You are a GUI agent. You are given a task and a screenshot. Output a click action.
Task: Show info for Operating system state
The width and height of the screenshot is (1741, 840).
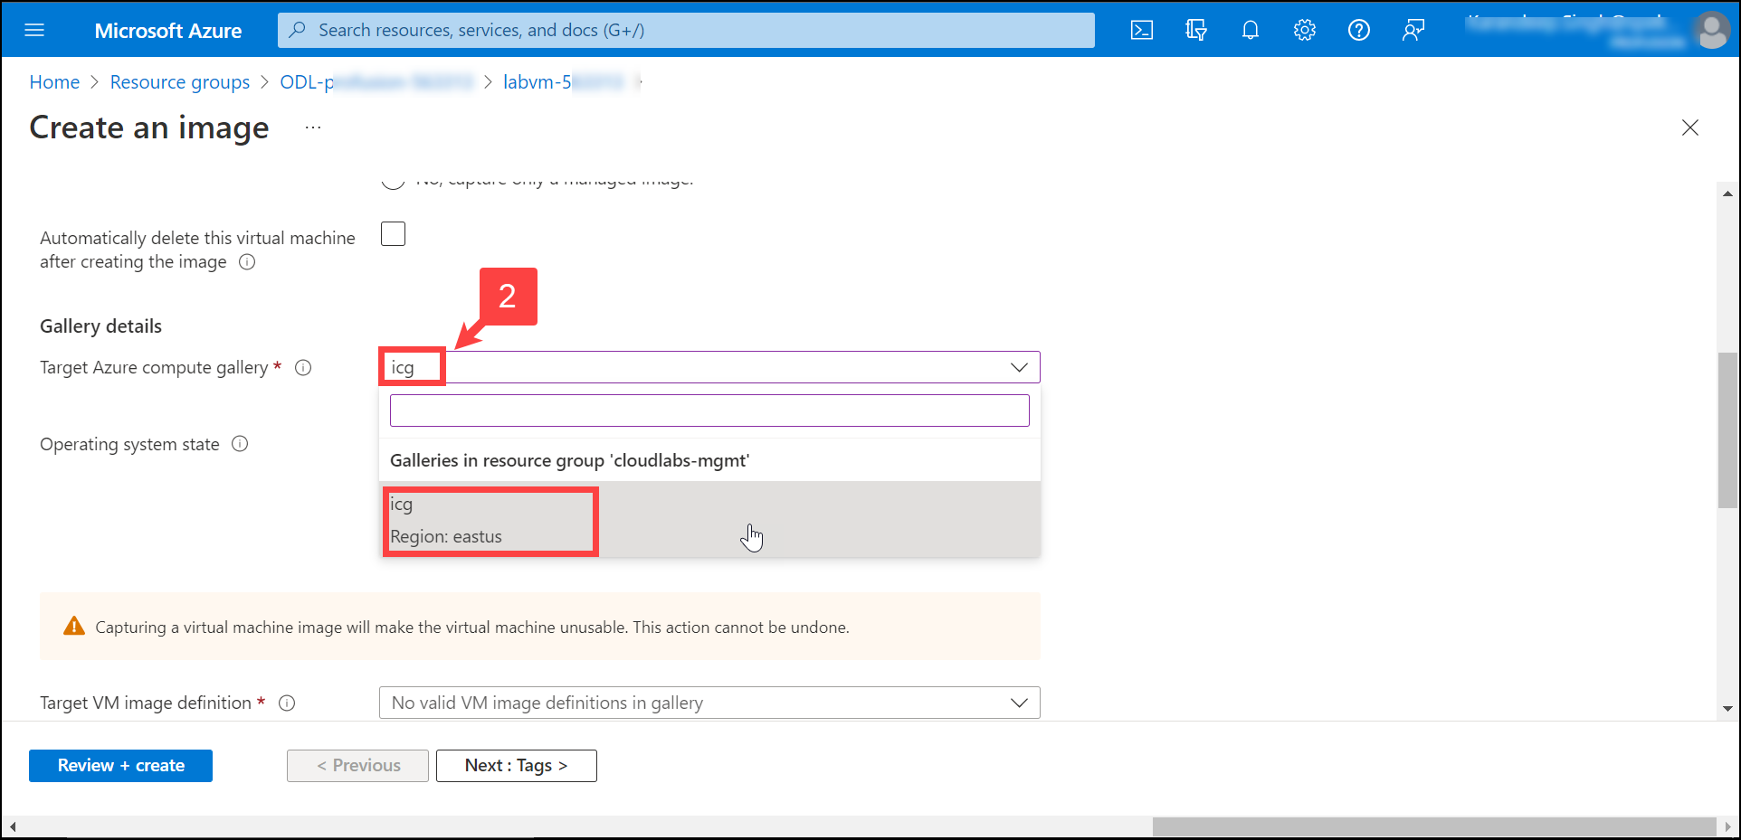point(240,444)
